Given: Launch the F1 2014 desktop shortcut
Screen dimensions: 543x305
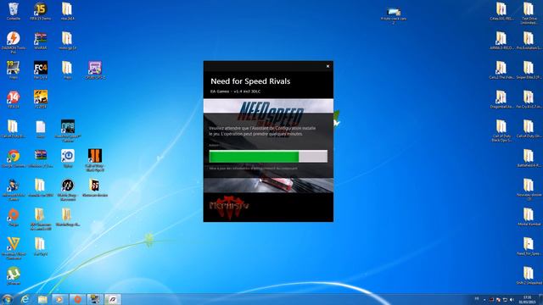Looking at the screenshot, I should tap(41, 100).
